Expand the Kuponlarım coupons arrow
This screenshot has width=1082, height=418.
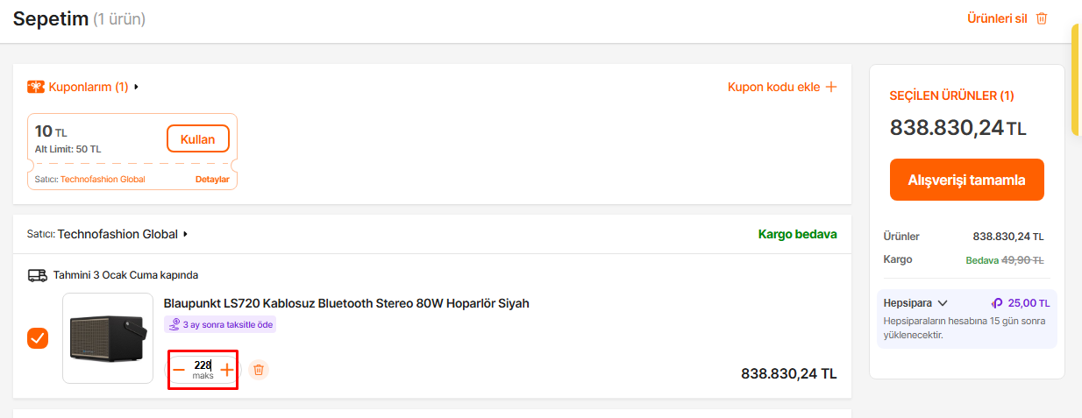pyautogui.click(x=137, y=87)
